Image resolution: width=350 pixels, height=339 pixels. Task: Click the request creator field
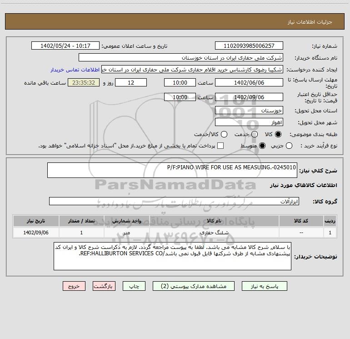[x=192, y=70]
